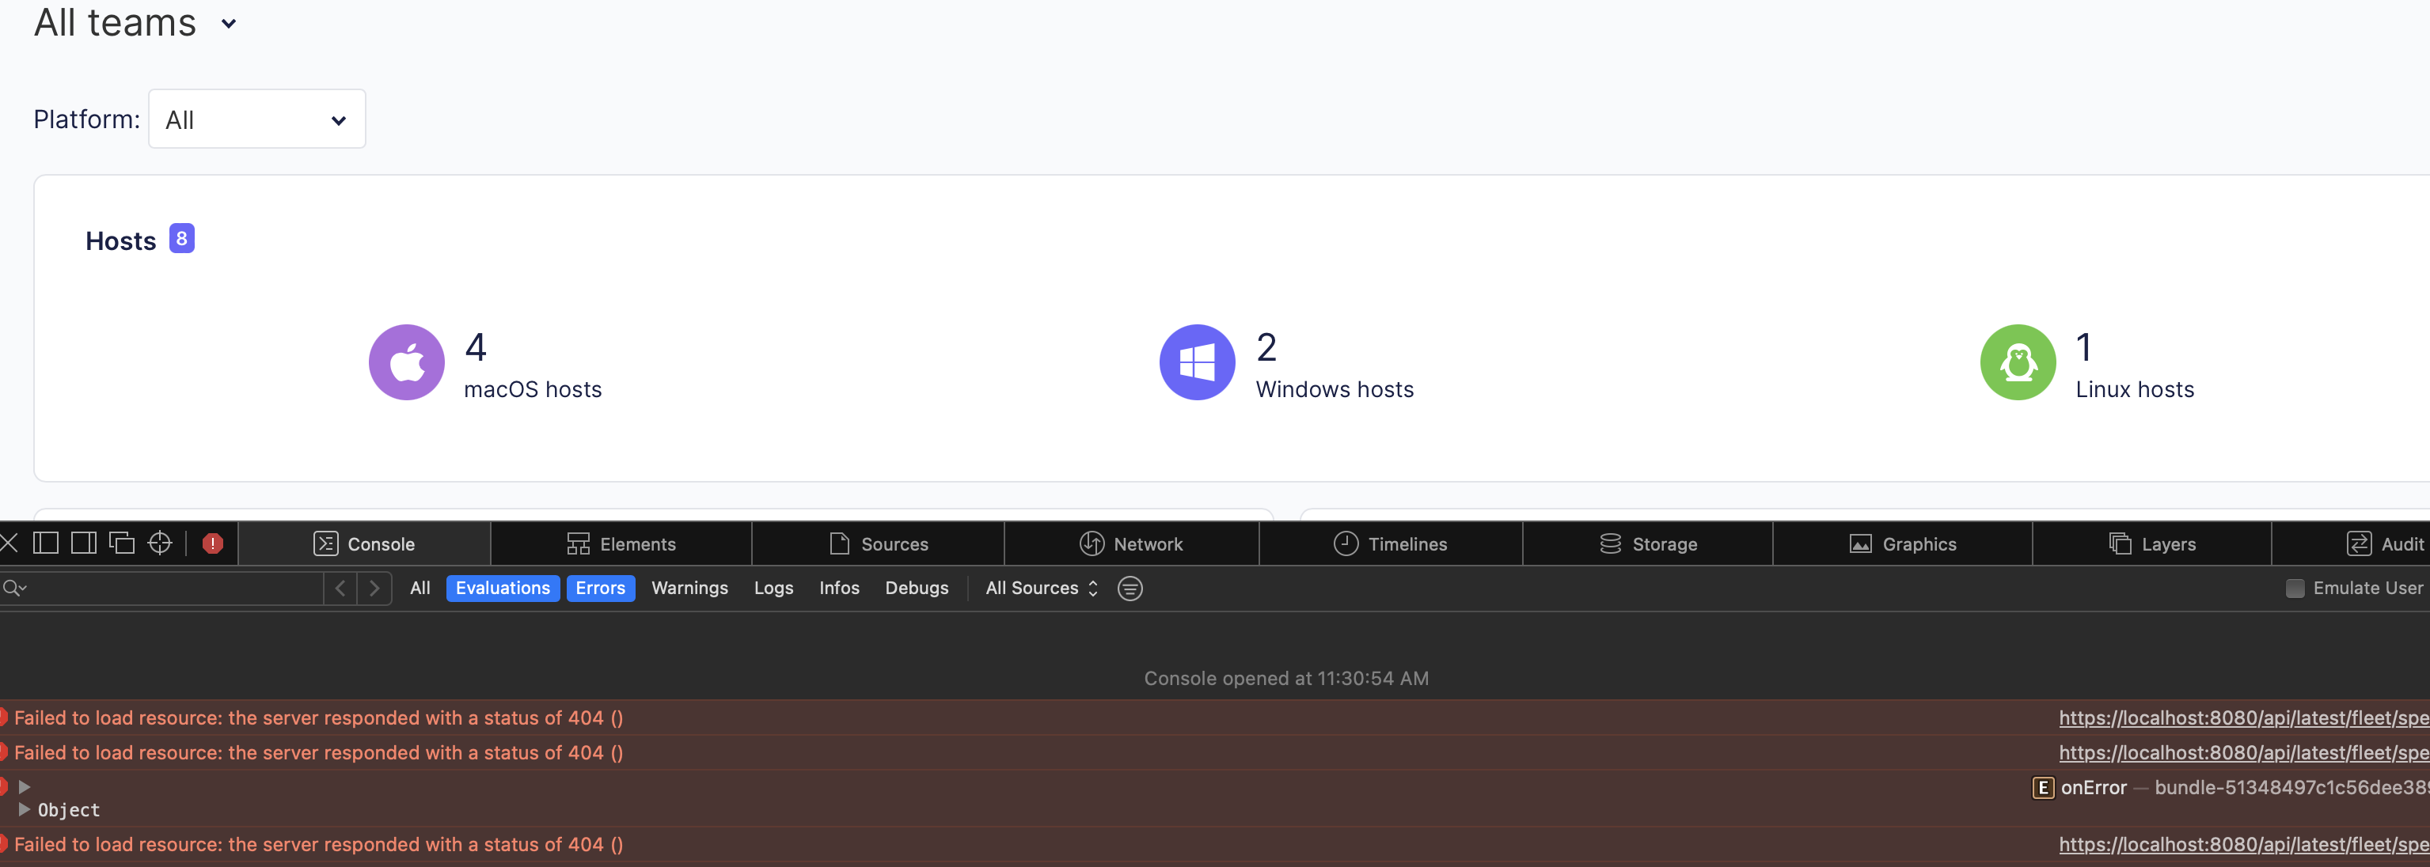Image resolution: width=2430 pixels, height=867 pixels.
Task: Click into the console search field
Action: coord(161,587)
